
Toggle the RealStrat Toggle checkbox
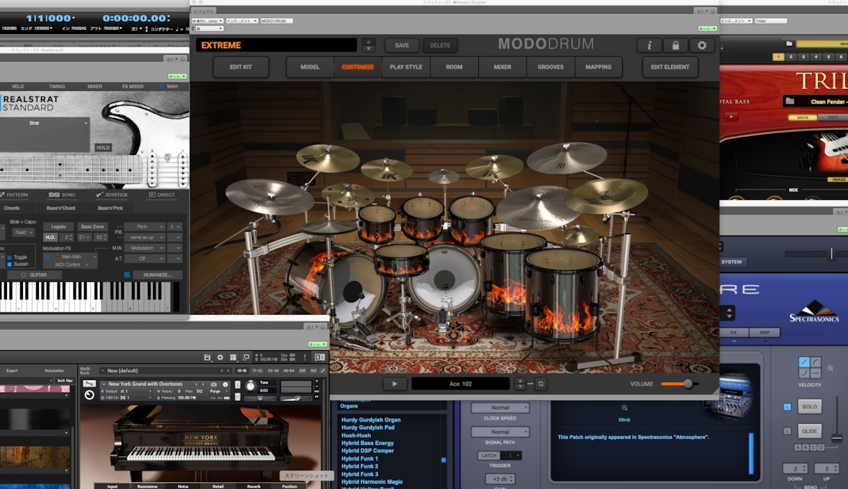(x=10, y=257)
